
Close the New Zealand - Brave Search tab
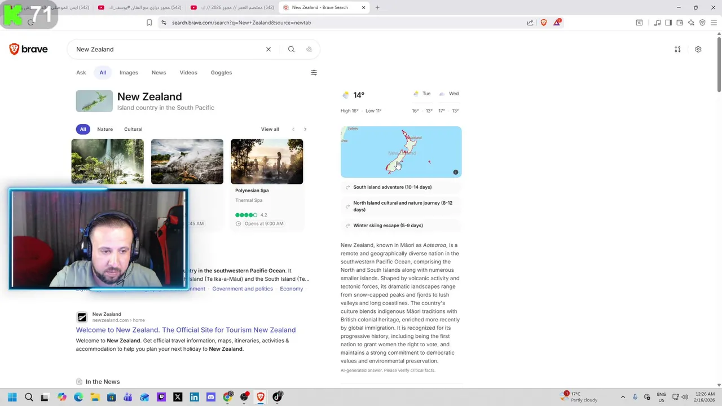pyautogui.click(x=364, y=7)
